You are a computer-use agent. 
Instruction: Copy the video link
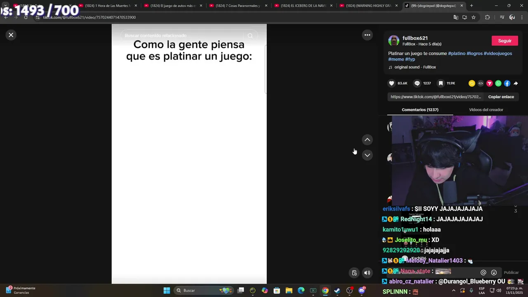coord(501,97)
